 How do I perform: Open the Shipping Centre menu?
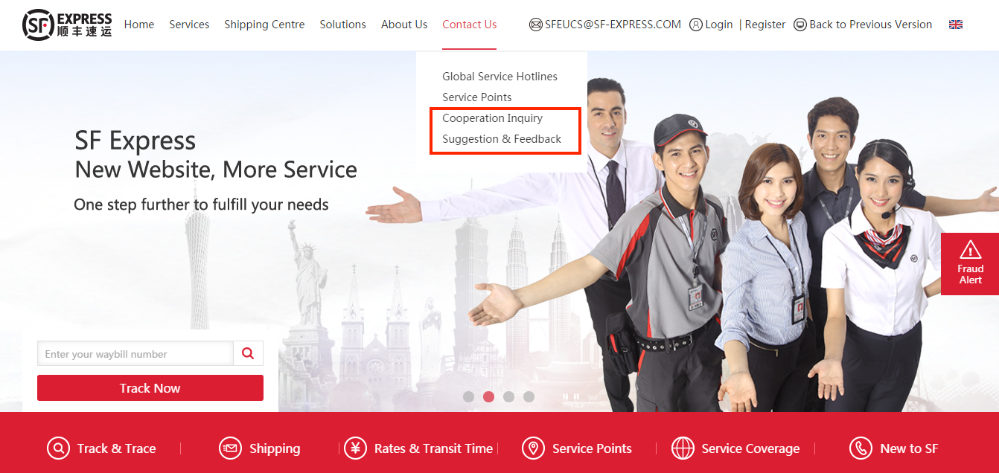[264, 25]
